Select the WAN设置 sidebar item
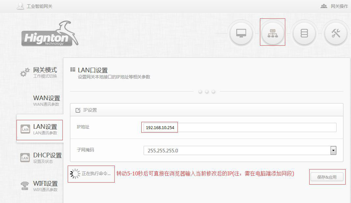Viewport: 351px width, 203px height. tap(46, 101)
